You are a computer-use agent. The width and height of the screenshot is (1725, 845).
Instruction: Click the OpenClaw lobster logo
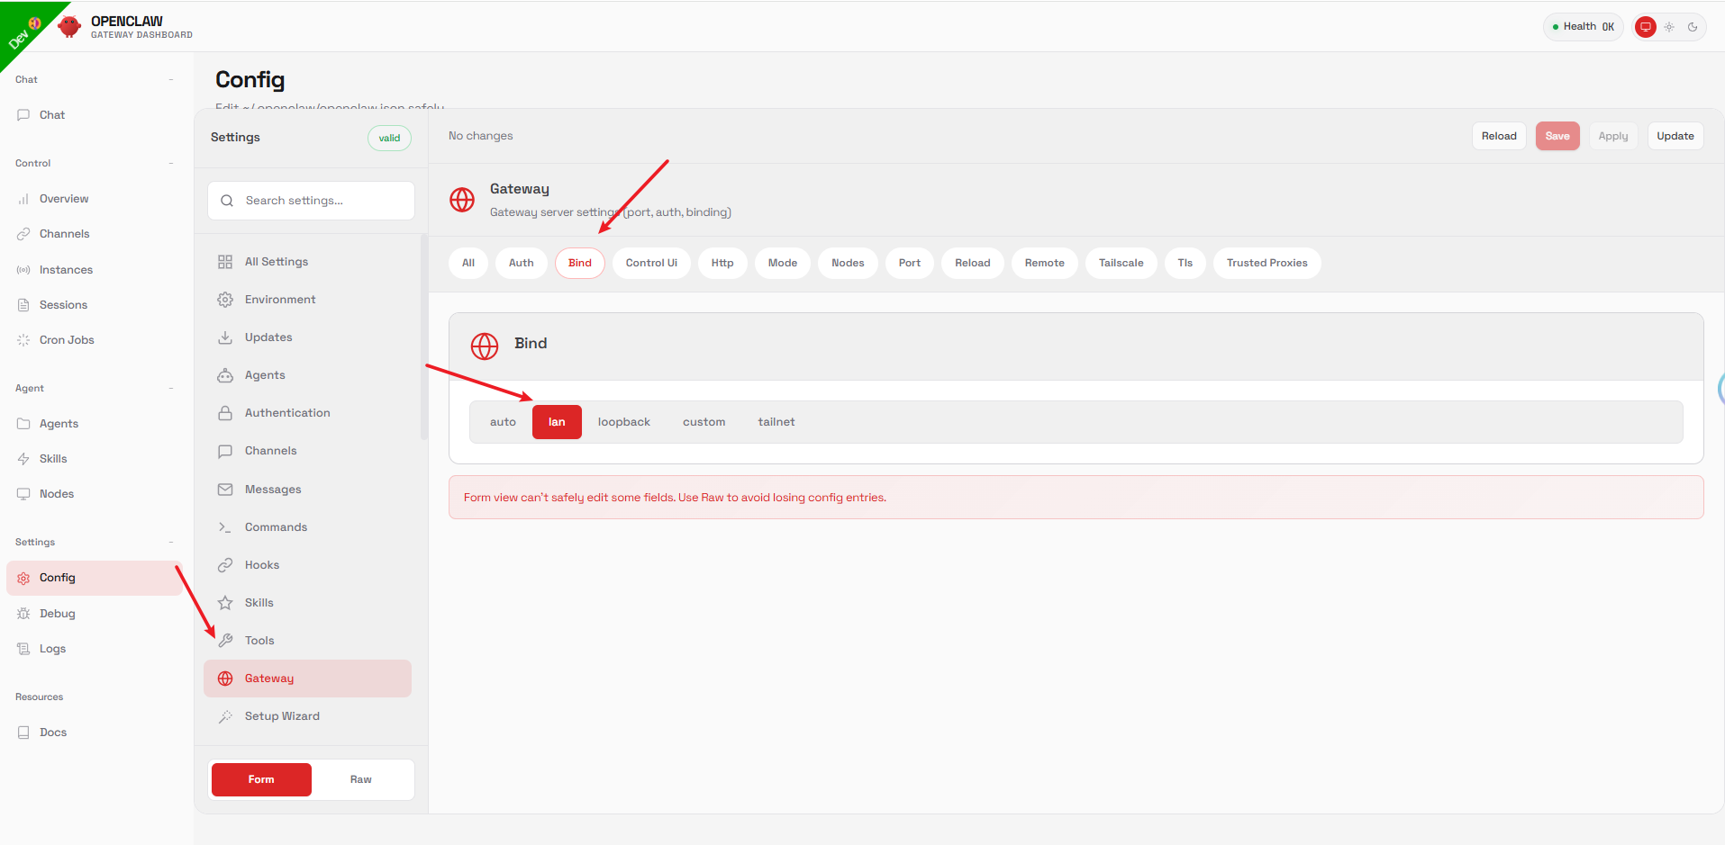pos(69,27)
